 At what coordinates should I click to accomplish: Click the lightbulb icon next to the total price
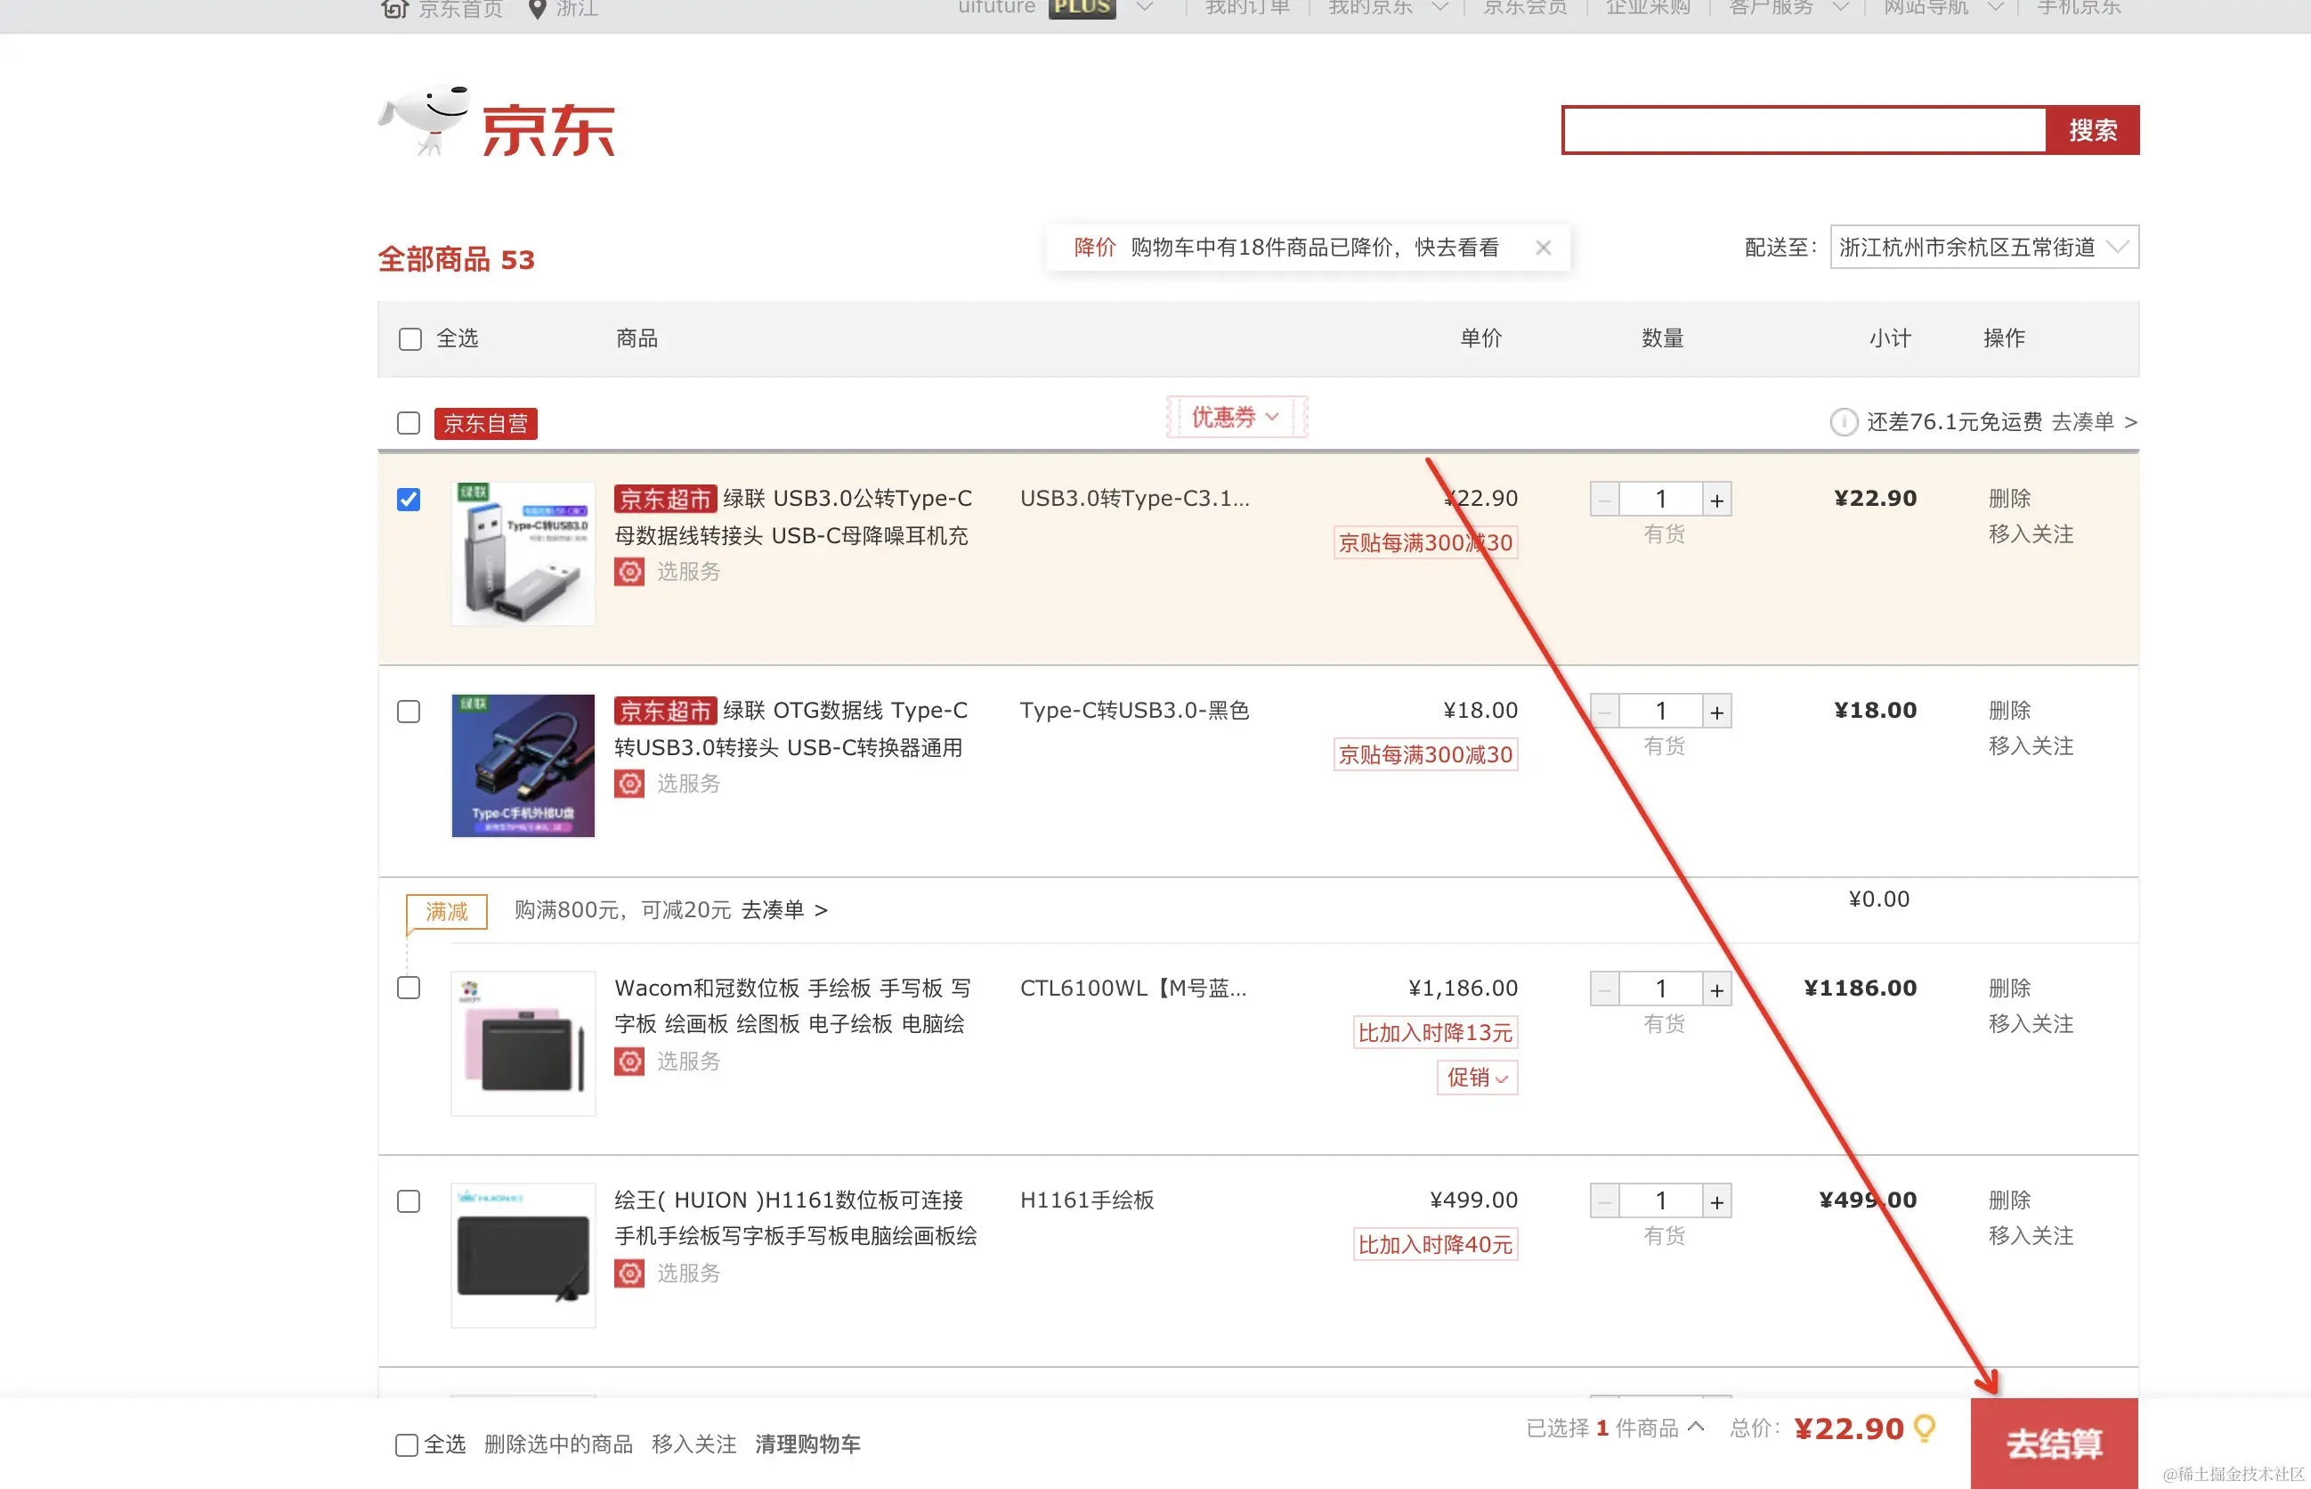pos(1925,1428)
